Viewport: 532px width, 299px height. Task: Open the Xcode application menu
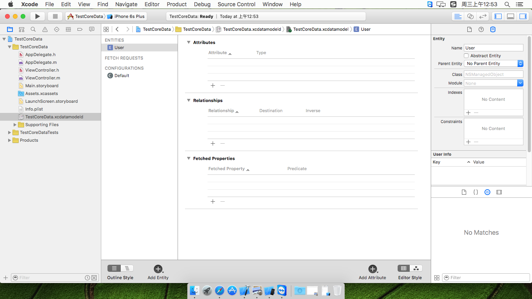pyautogui.click(x=30, y=4)
